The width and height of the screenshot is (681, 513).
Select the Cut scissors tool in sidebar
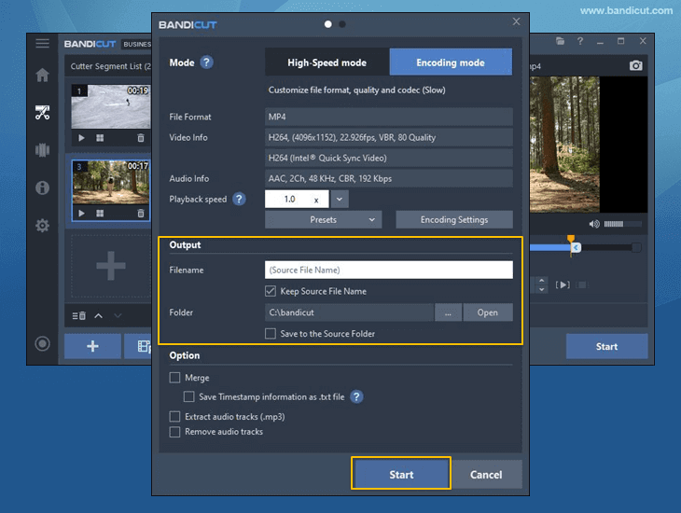(x=42, y=113)
